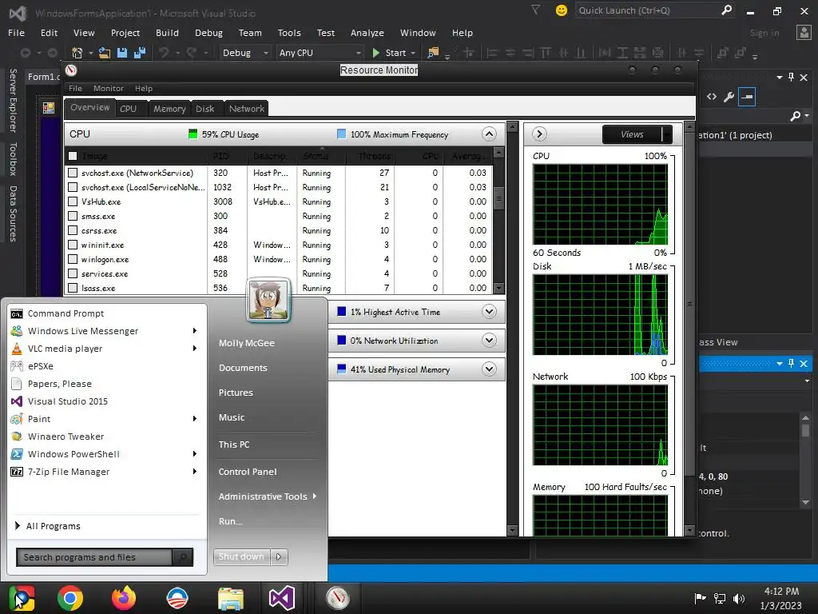Click the New Project toolbar icon
Viewport: 818px width, 614px height.
coord(77,53)
